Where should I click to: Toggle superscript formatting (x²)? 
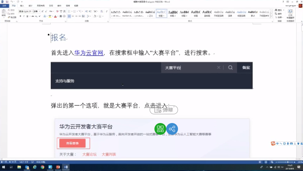click(x=40, y=16)
